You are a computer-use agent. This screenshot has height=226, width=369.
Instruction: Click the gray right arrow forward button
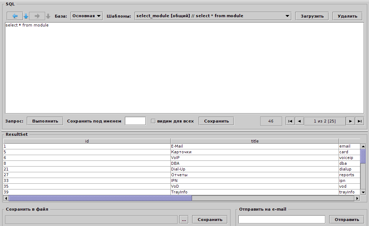point(37,16)
